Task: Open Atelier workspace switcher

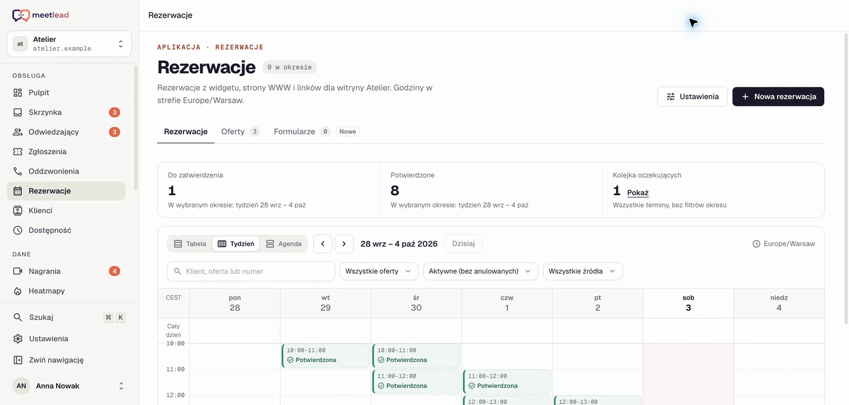Action: click(69, 44)
